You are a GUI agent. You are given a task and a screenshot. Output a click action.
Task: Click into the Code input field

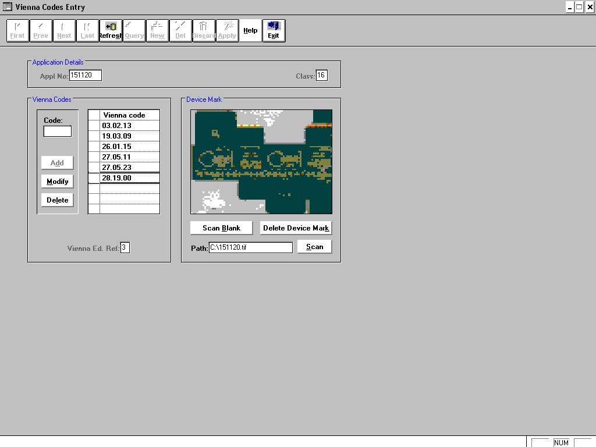(x=58, y=132)
